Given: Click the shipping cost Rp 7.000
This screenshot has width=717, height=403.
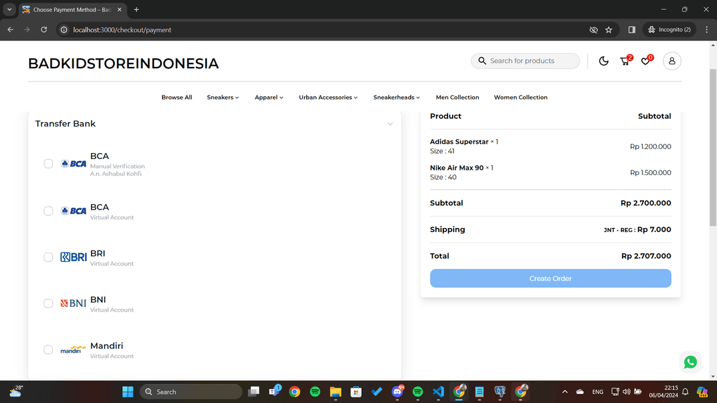Looking at the screenshot, I should pyautogui.click(x=655, y=229).
